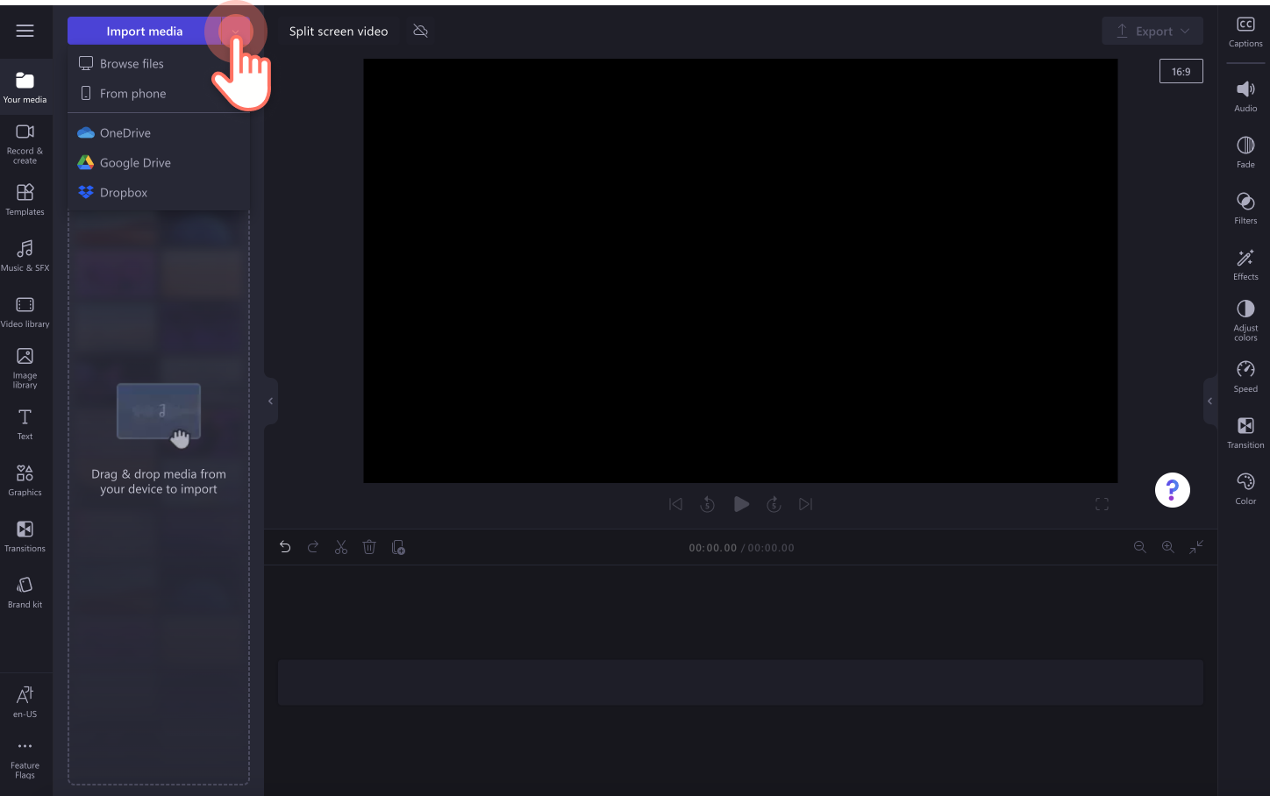The image size is (1270, 796).
Task: Toggle the cloud sync icon next to the title
Action: click(x=420, y=30)
